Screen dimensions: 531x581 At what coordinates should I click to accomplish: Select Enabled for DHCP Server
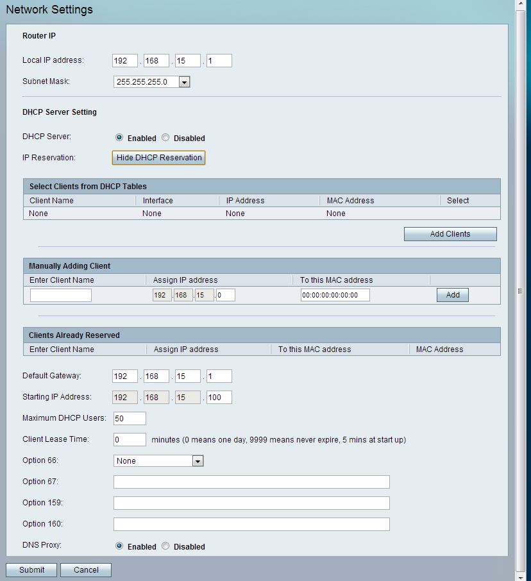coord(119,138)
